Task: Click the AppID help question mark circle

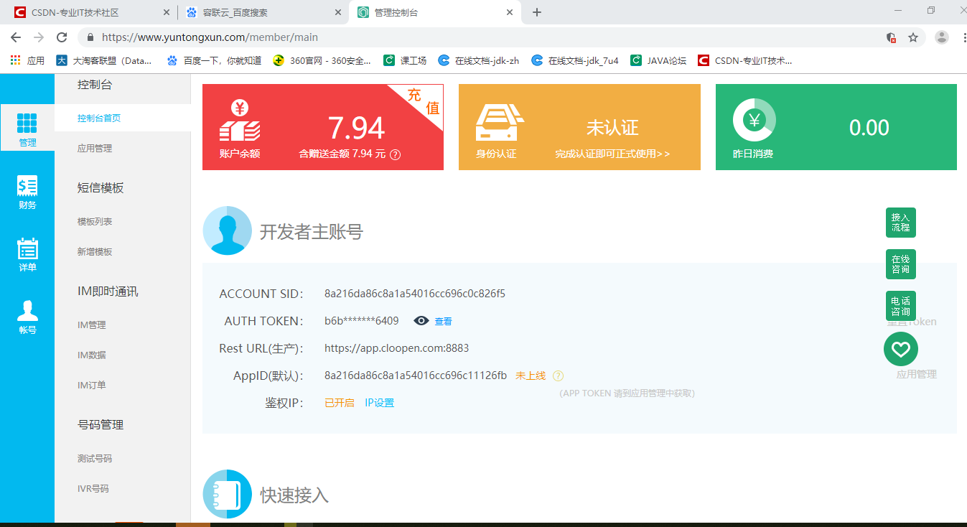Action: point(558,376)
